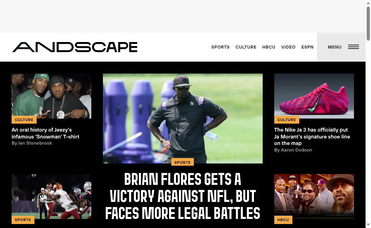The width and height of the screenshot is (371, 228).
Task: Click the MENU label
Action: click(x=334, y=47)
